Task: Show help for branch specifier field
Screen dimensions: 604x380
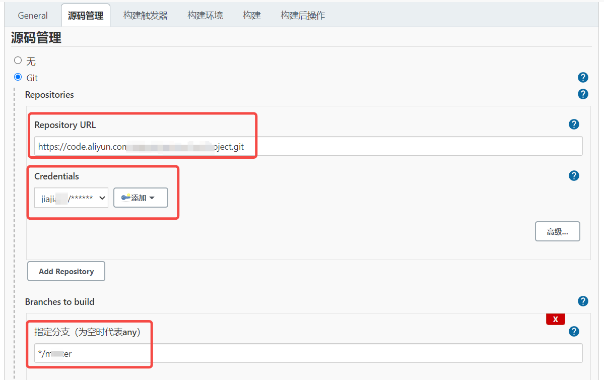Action: click(574, 332)
